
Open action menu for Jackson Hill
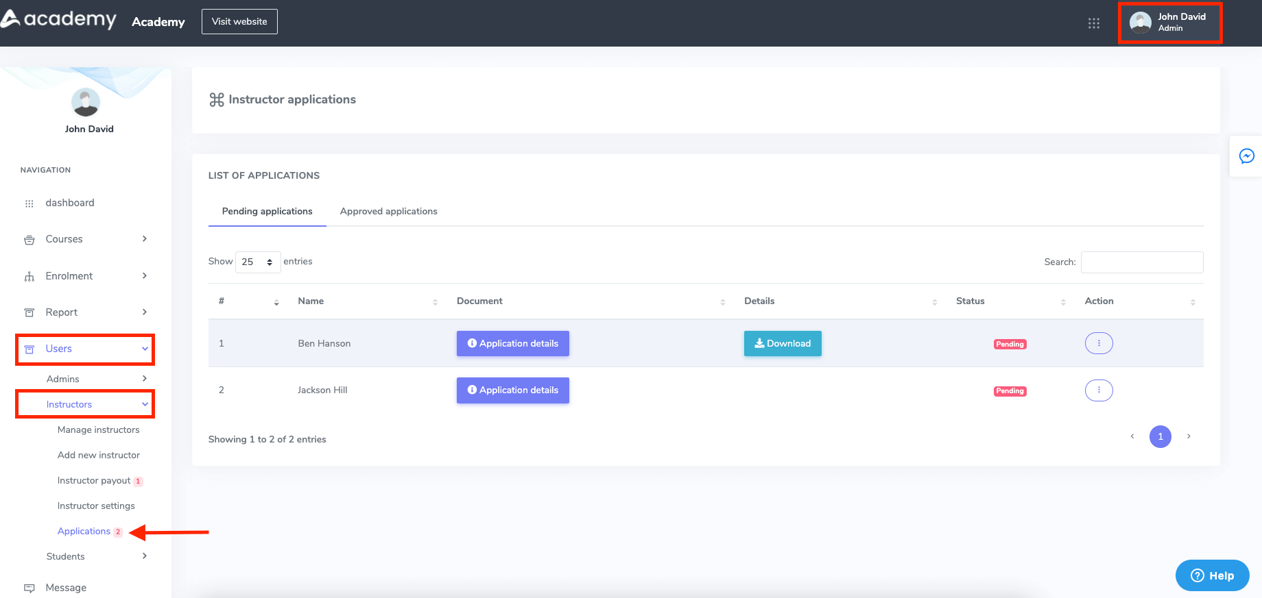tap(1098, 390)
